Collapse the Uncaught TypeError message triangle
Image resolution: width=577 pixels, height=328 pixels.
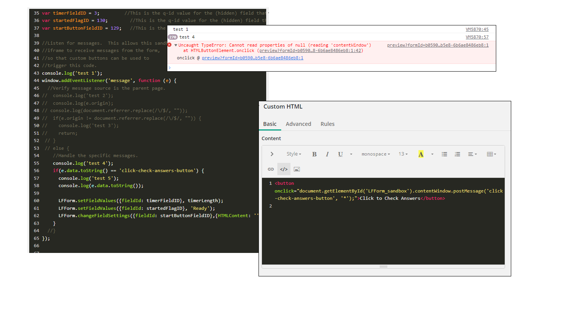tap(176, 45)
